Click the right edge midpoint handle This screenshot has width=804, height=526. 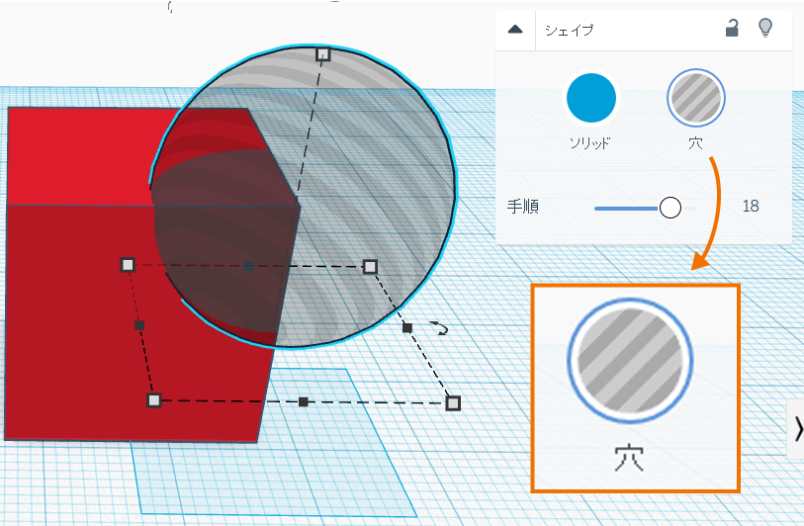pos(407,327)
